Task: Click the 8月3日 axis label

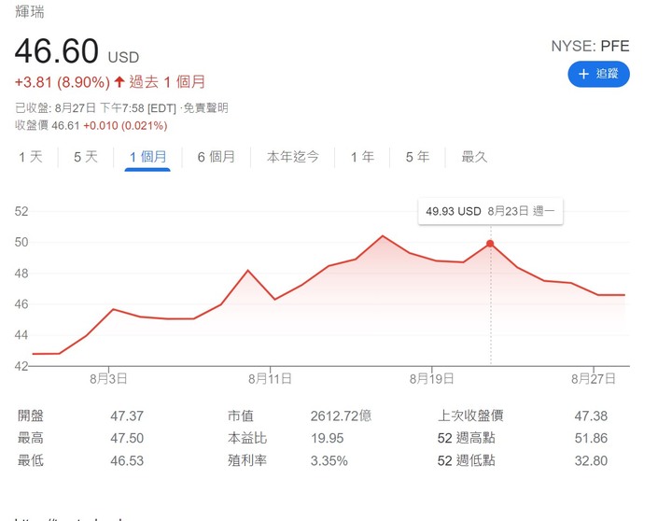Action: [108, 379]
